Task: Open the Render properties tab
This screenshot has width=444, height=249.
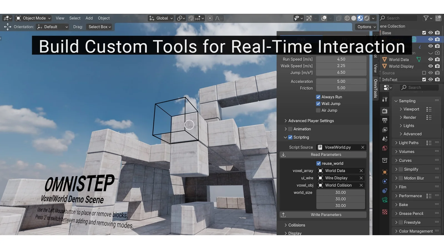Action: (x=385, y=111)
